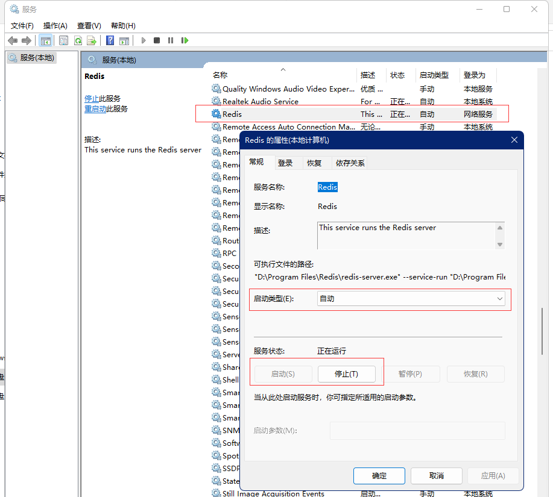Click the gear icon beside SSDP row
The image size is (553, 497).
point(216,468)
